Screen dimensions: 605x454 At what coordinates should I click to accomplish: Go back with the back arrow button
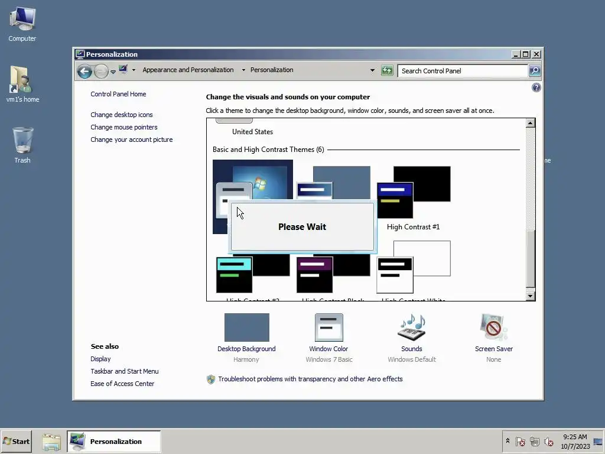coord(84,72)
